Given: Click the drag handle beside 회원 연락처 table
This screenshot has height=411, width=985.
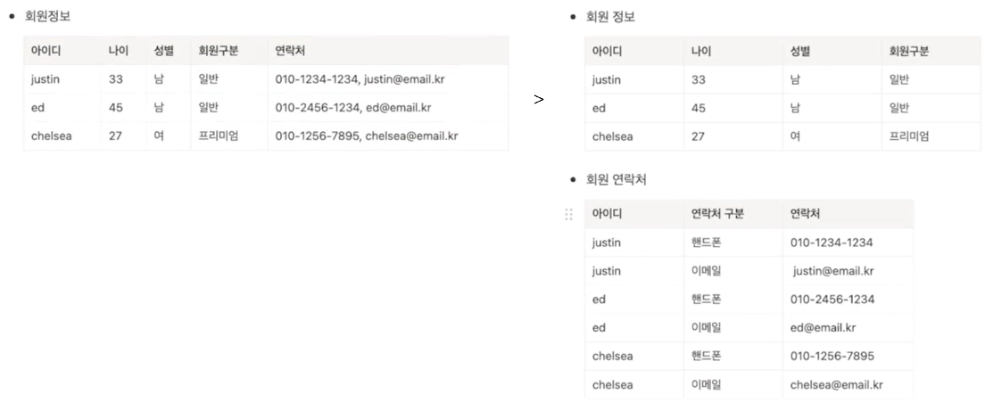Looking at the screenshot, I should [x=568, y=215].
